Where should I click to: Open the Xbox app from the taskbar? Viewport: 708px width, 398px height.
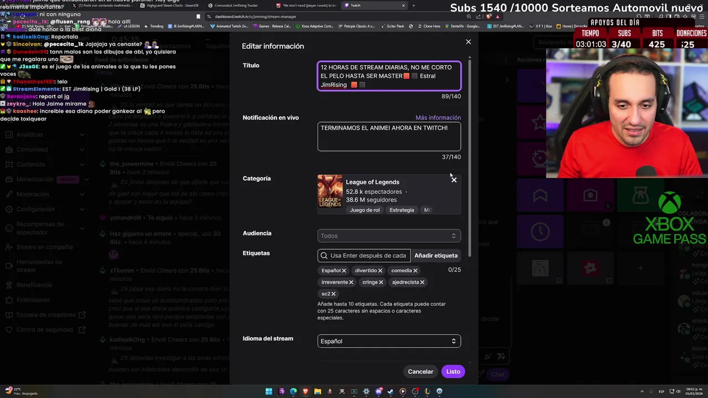click(354, 391)
